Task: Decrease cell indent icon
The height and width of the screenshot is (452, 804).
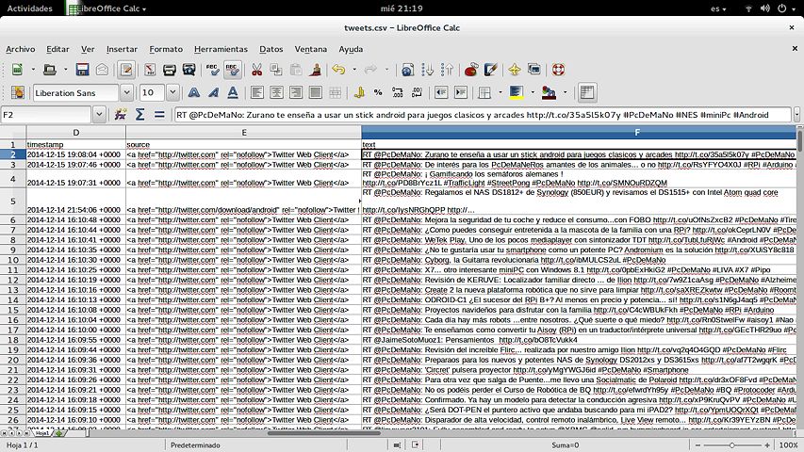Action: pyautogui.click(x=441, y=93)
